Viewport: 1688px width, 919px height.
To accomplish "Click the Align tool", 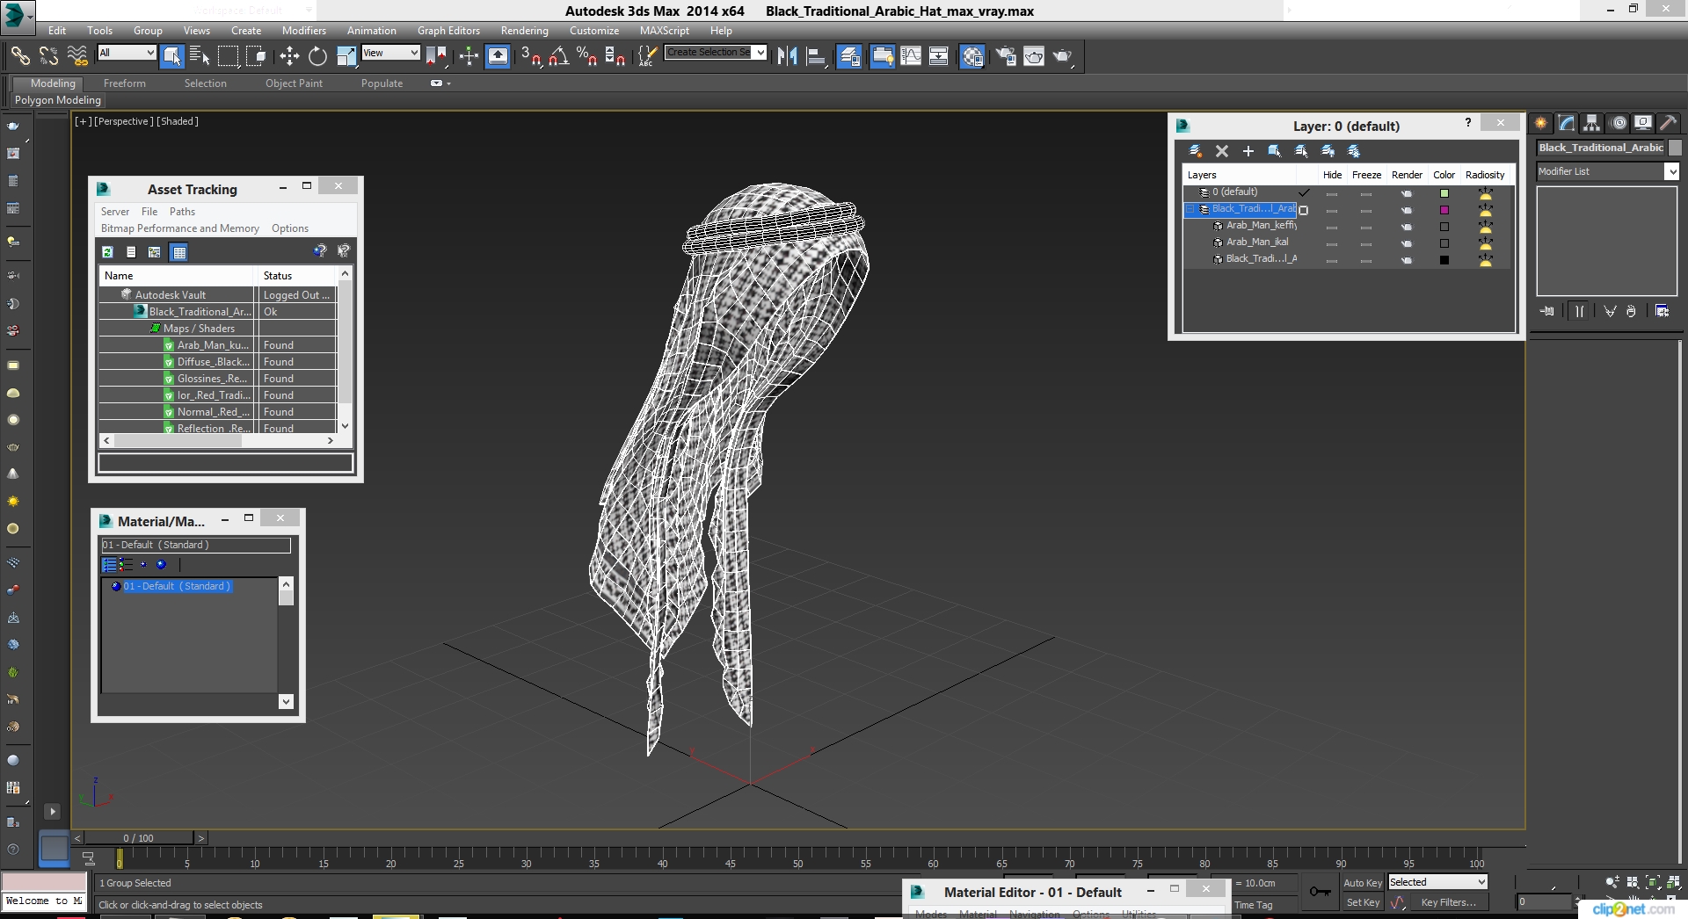I will coord(816,56).
